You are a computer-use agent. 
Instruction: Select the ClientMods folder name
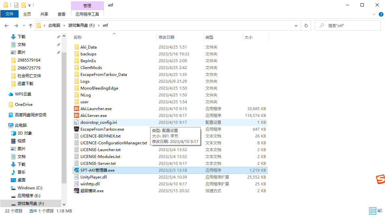(x=91, y=68)
